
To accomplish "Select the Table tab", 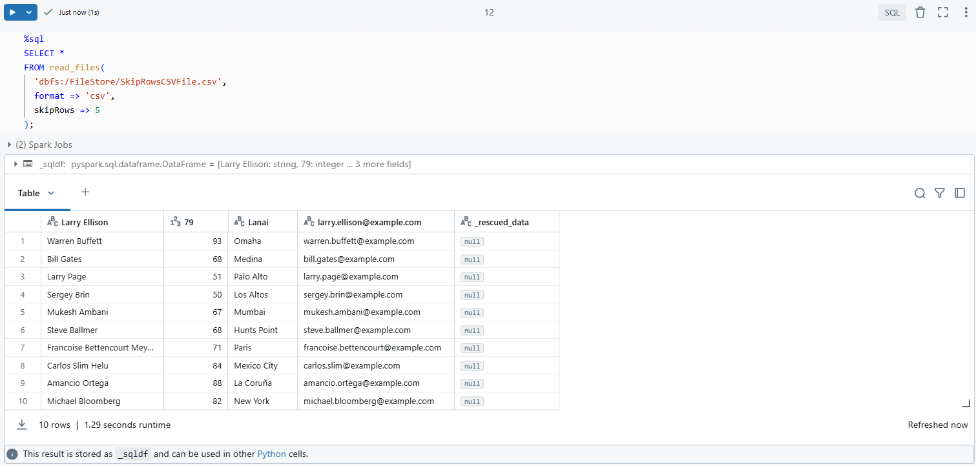I will 28,192.
